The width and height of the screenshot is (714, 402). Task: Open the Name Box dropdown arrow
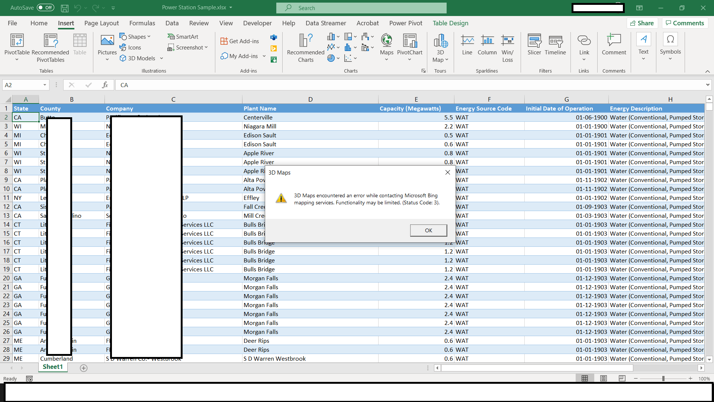pos(45,85)
